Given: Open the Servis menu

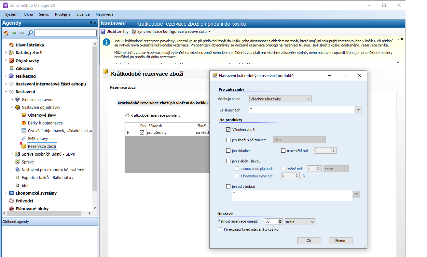Looking at the screenshot, I should click(44, 14).
